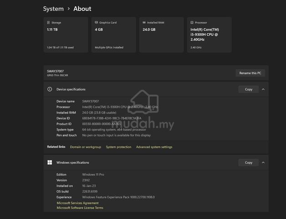Click Rename this PC button
This screenshot has width=286, height=219.
[x=250, y=73]
